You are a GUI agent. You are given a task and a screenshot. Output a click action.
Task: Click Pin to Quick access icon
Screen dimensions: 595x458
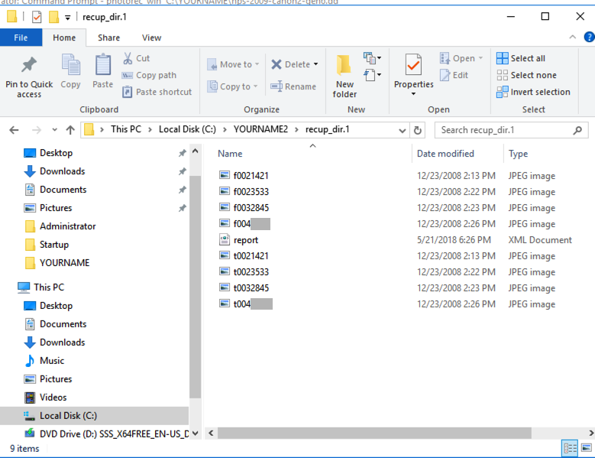point(29,64)
